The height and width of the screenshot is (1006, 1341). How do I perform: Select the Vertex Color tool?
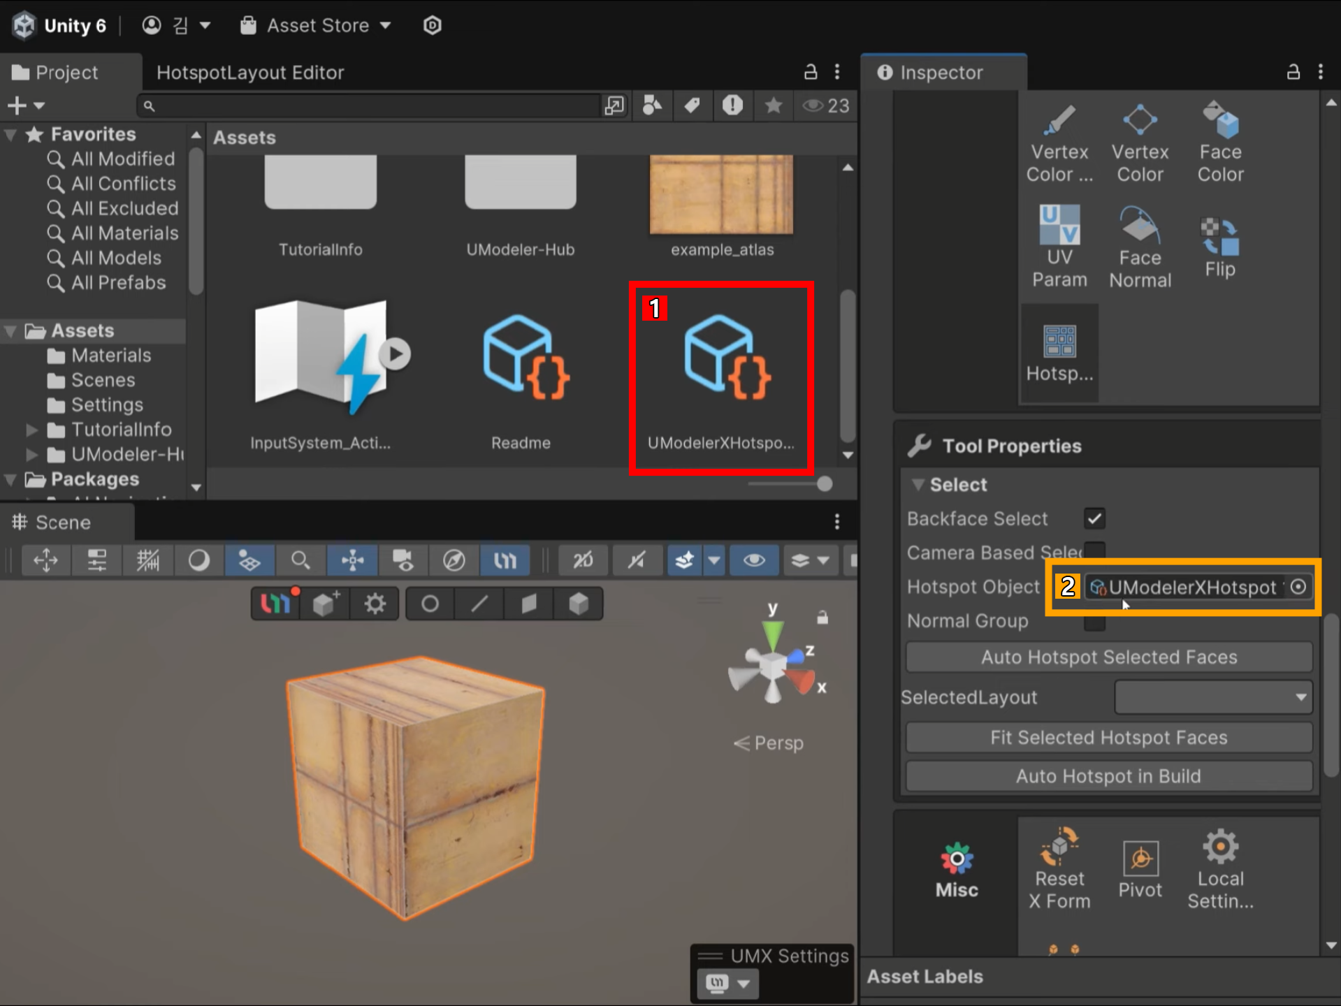1140,143
